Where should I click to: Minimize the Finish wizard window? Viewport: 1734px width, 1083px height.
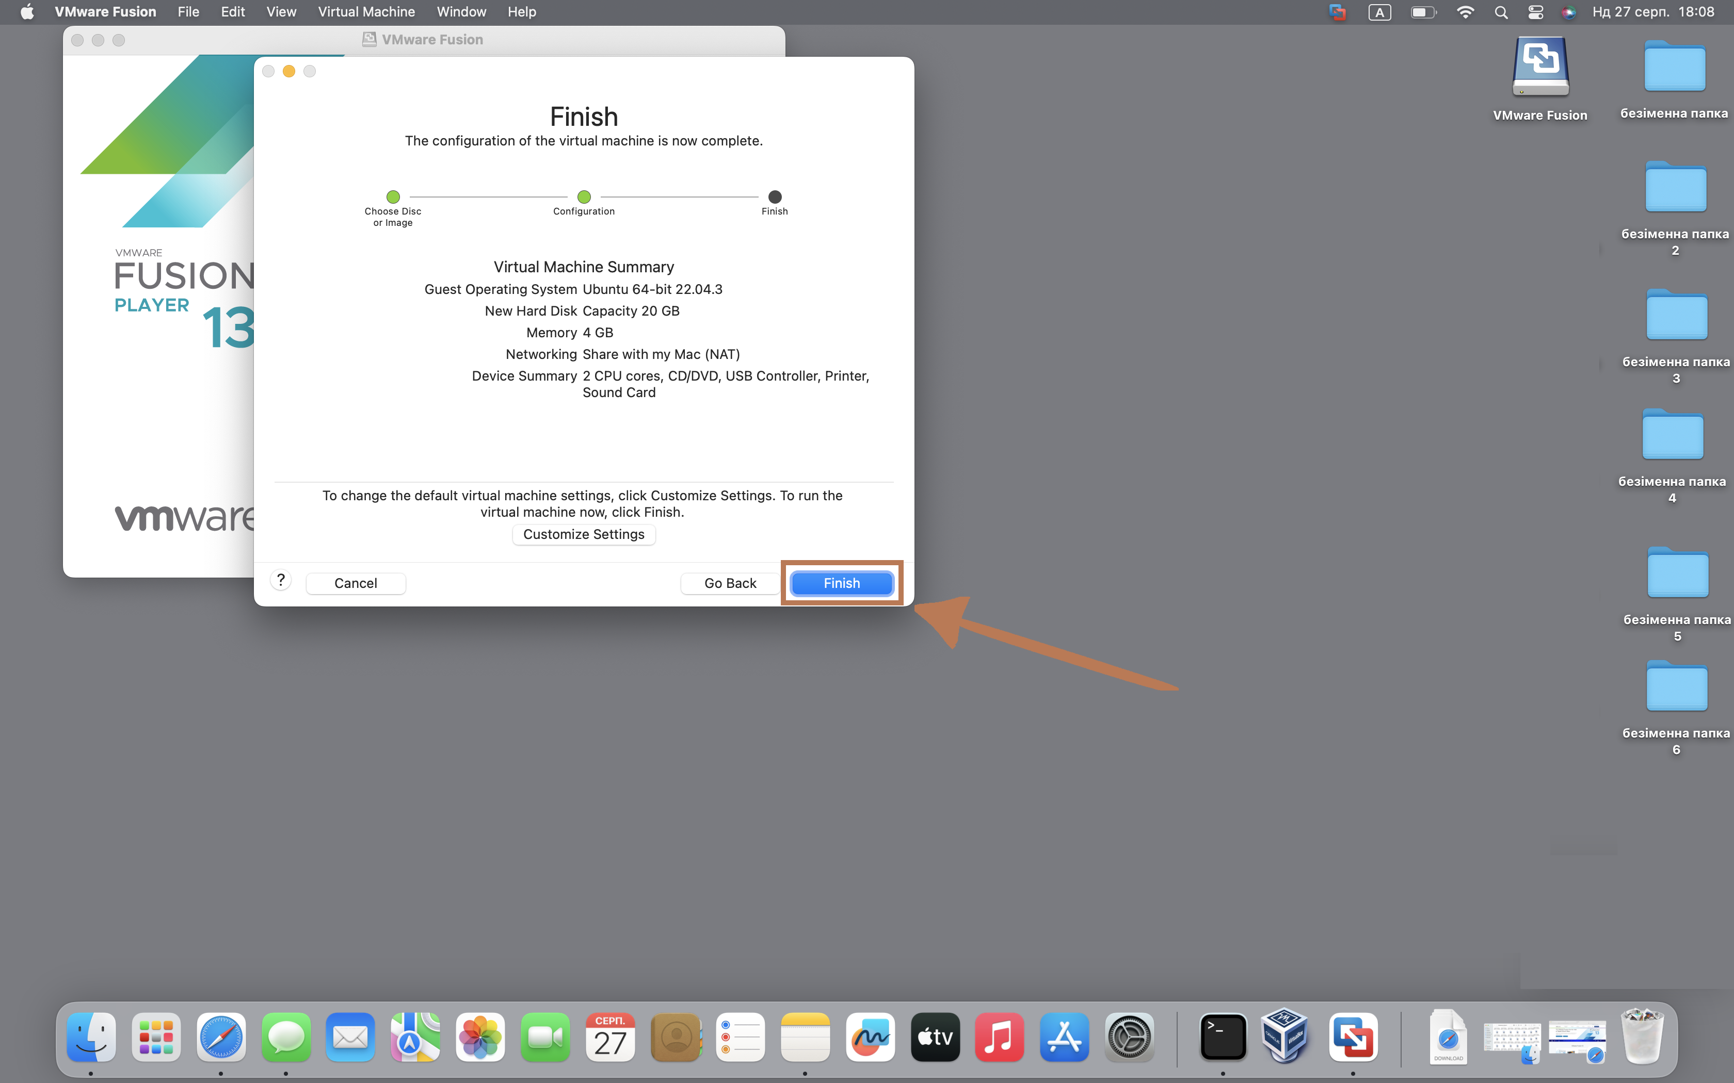coord(289,71)
